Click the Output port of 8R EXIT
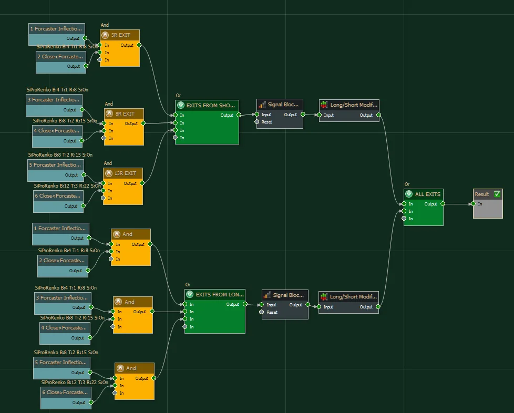Image resolution: width=514 pixels, height=413 pixels. click(143, 123)
